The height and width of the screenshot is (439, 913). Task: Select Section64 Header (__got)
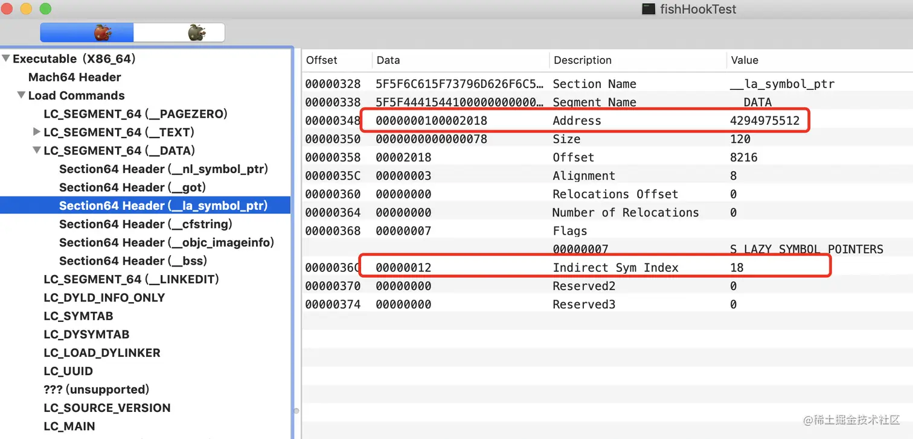point(132,187)
